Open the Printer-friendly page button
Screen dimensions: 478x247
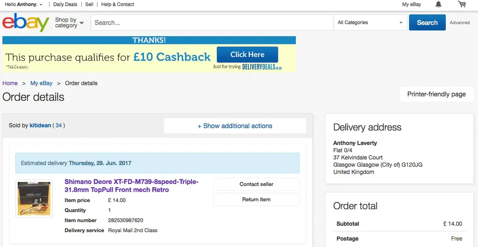pos(436,94)
